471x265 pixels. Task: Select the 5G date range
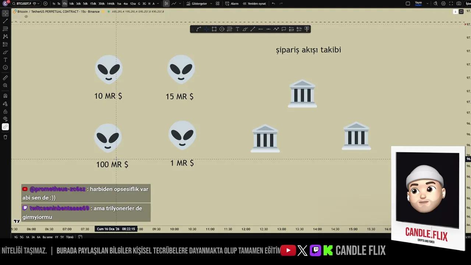pos(22,237)
